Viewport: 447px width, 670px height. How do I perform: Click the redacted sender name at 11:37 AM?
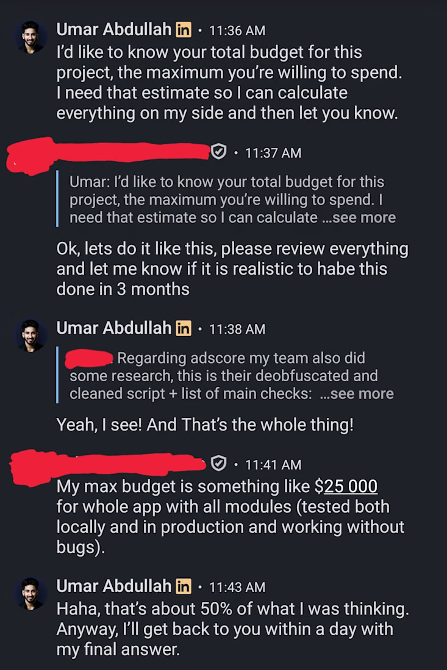[110, 153]
